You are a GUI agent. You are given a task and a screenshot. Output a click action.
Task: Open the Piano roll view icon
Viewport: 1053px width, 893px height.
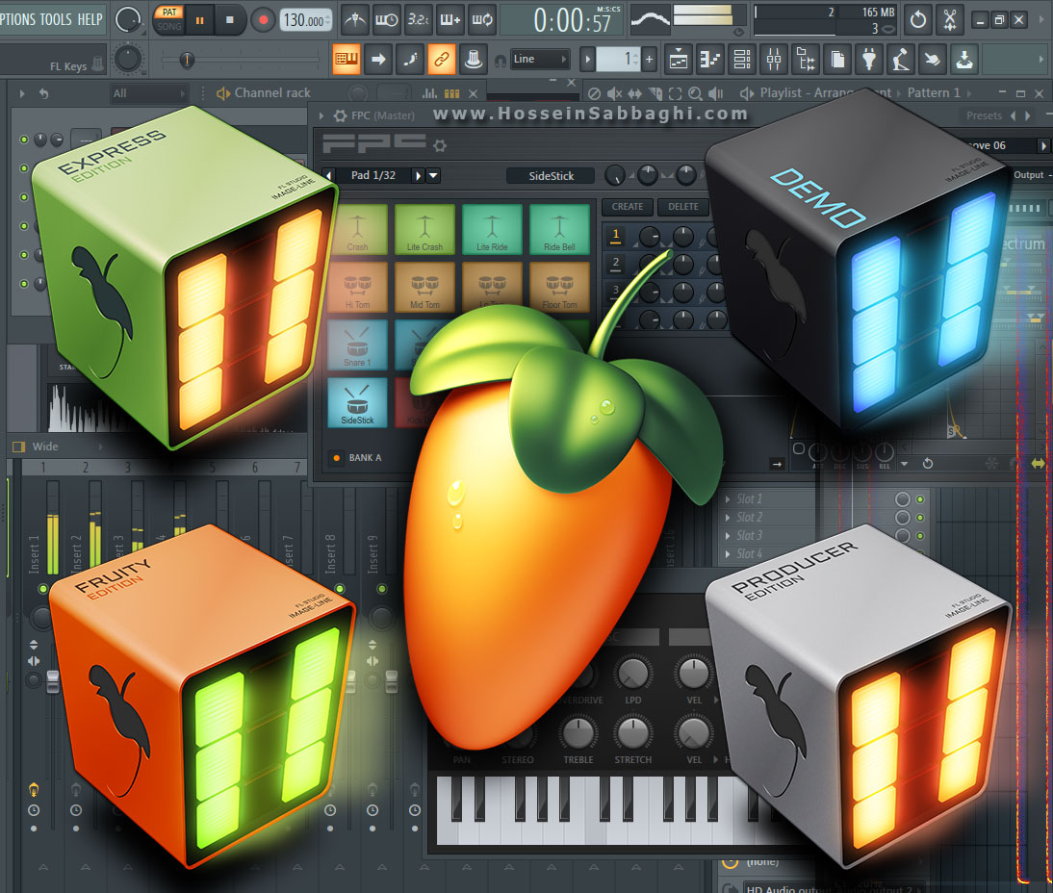coord(711,60)
